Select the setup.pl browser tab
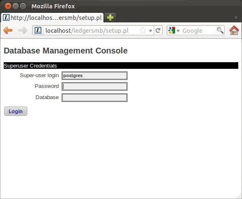The height and width of the screenshot is (199, 242). (x=52, y=17)
